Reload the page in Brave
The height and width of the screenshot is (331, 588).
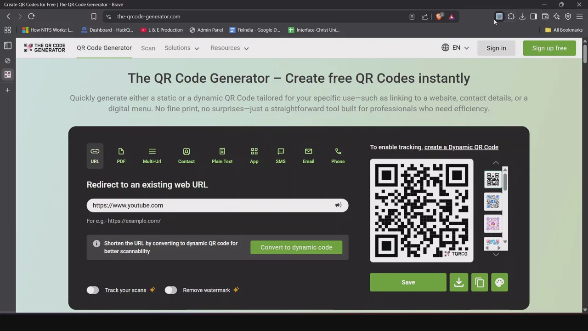pos(31,17)
